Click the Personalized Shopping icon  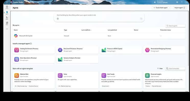pyautogui.click(x=147, y=50)
